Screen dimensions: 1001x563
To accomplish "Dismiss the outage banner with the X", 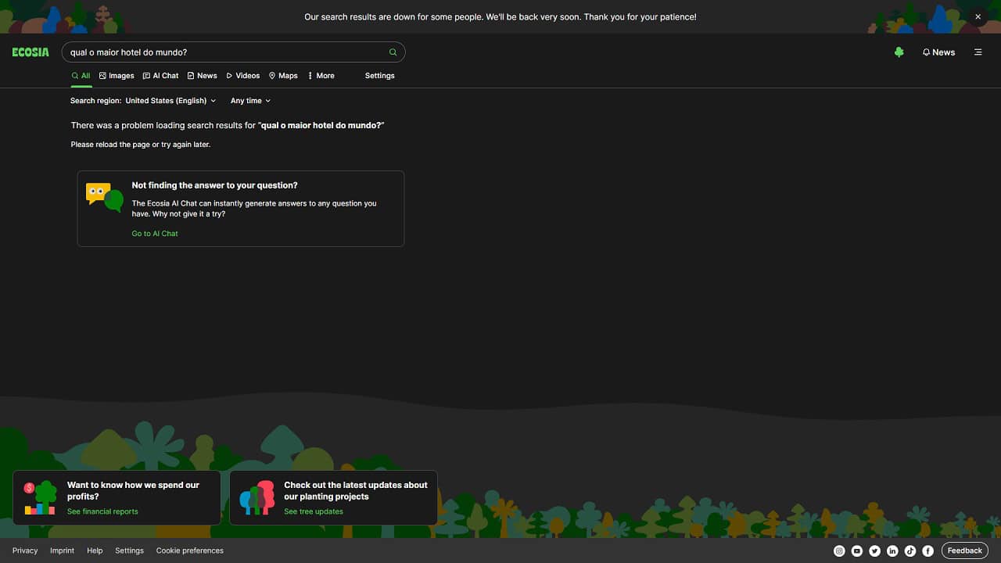I will click(978, 16).
